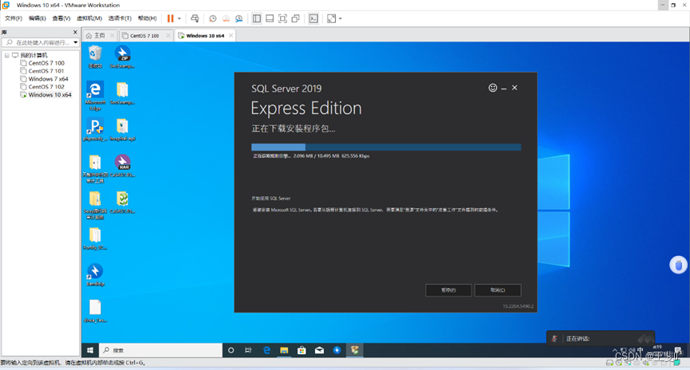This screenshot has width=690, height=370.
Task: Click the library search input field
Action: tap(39, 43)
